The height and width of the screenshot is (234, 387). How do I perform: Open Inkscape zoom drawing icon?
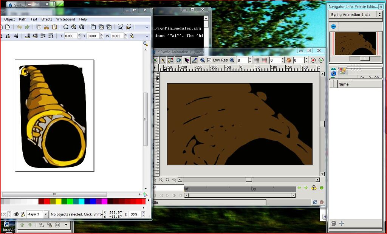pyautogui.click(x=74, y=27)
